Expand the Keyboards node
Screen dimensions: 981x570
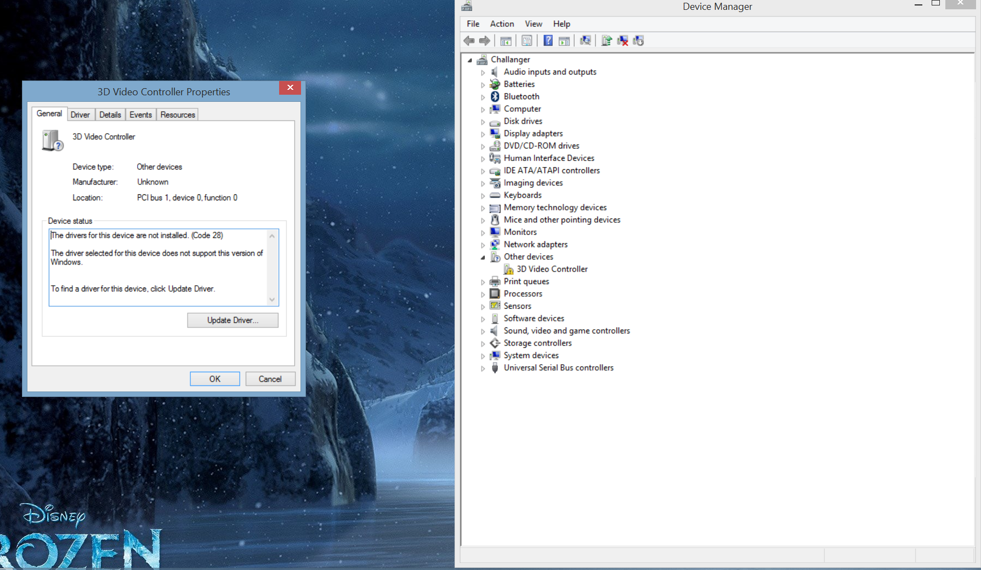coord(483,195)
